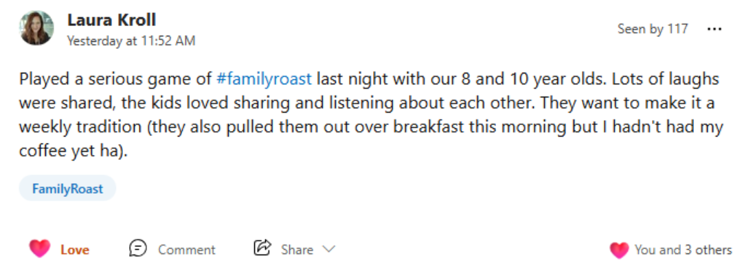View who has seen the post (Seen by 117)

coord(653,29)
